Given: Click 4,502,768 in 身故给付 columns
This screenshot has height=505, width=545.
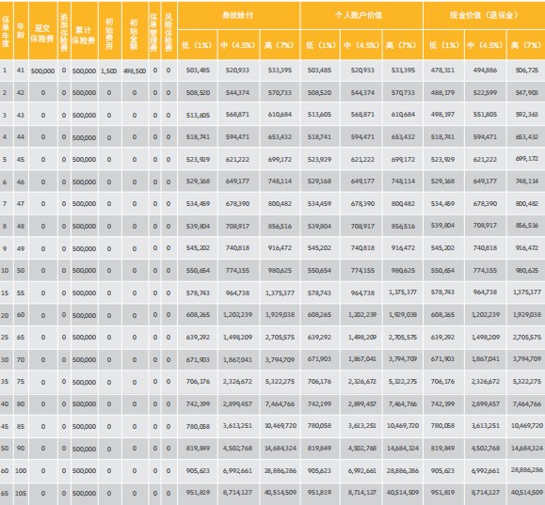Looking at the screenshot, I should 238,448.
